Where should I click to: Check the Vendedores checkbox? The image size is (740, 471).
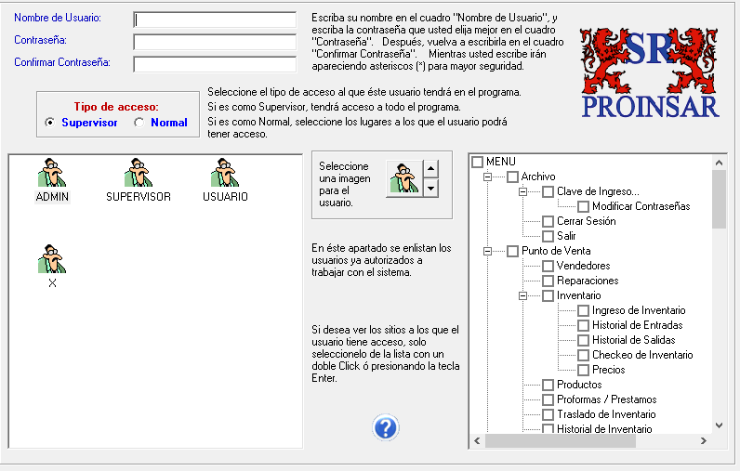point(548,266)
